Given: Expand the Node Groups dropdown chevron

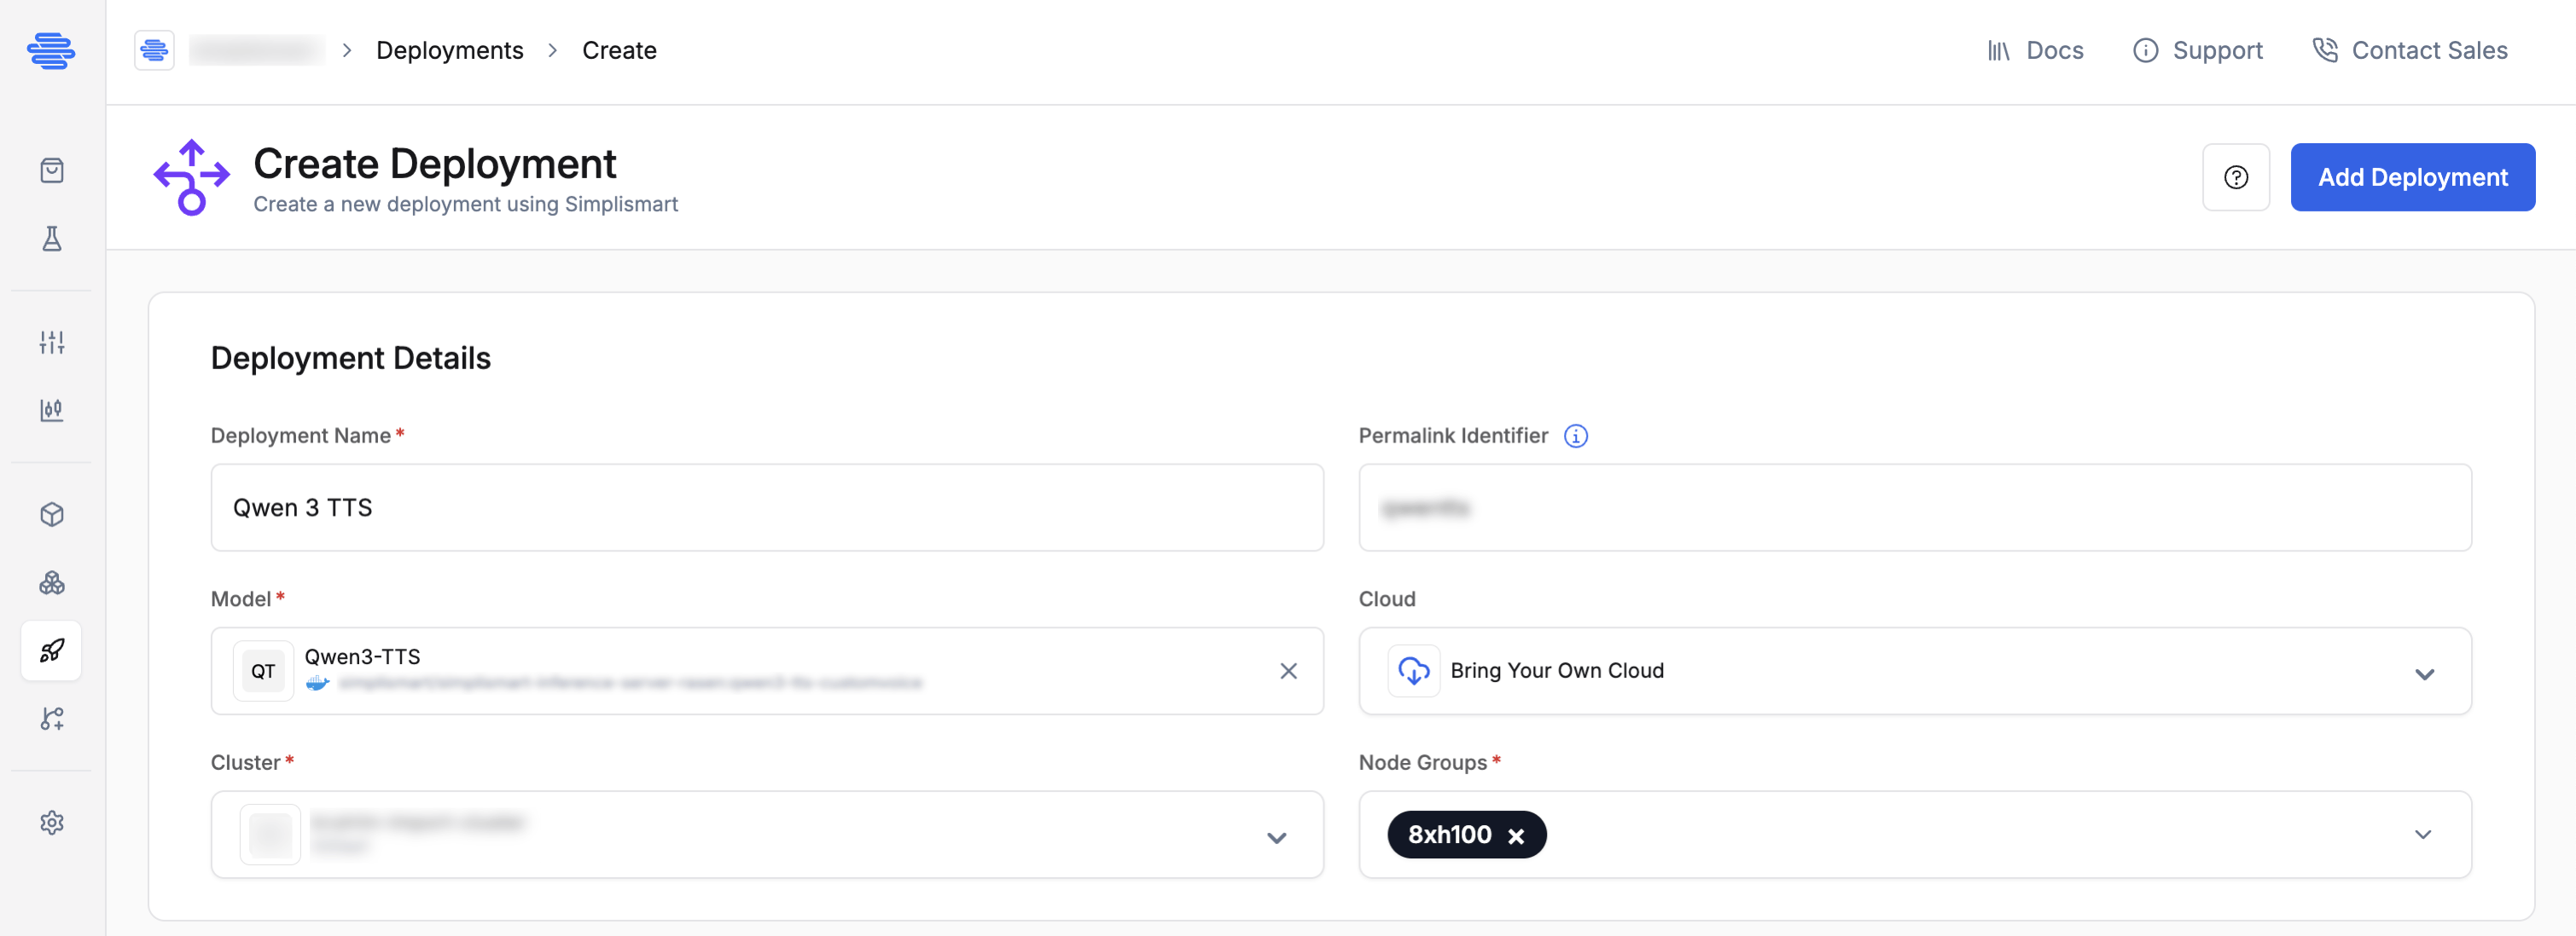Looking at the screenshot, I should pyautogui.click(x=2422, y=834).
